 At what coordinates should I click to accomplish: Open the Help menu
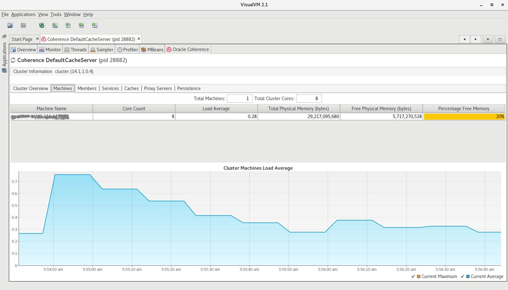[88, 14]
